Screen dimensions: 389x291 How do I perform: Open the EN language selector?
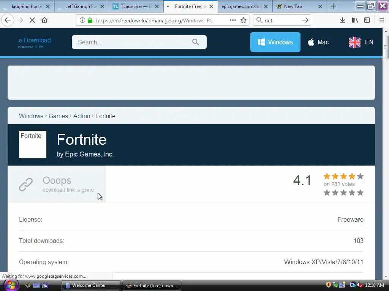point(361,42)
